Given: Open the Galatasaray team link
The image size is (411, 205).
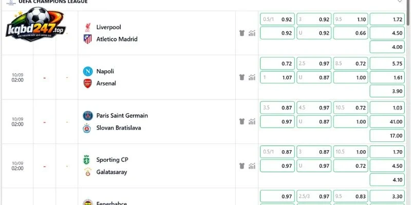Looking at the screenshot, I should [x=111, y=172].
